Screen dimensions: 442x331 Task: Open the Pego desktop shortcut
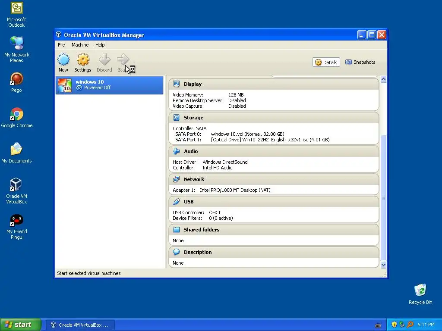(16, 79)
